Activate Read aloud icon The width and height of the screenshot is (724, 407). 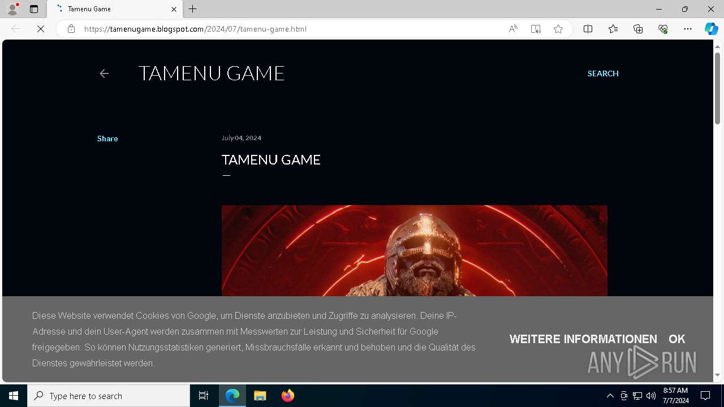coord(513,29)
